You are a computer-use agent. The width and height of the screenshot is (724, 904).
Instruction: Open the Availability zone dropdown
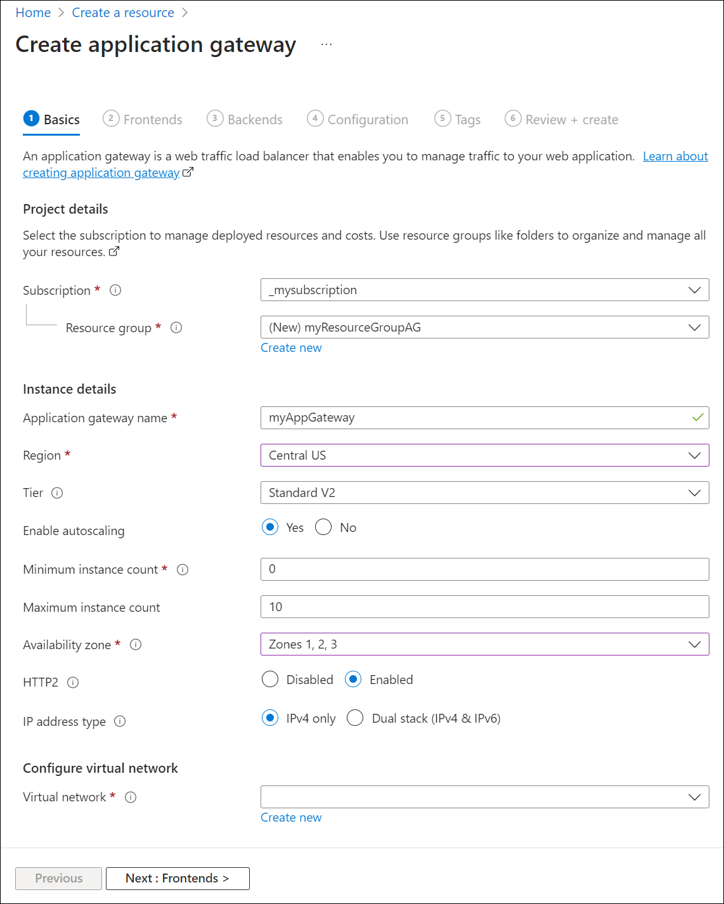coord(694,644)
